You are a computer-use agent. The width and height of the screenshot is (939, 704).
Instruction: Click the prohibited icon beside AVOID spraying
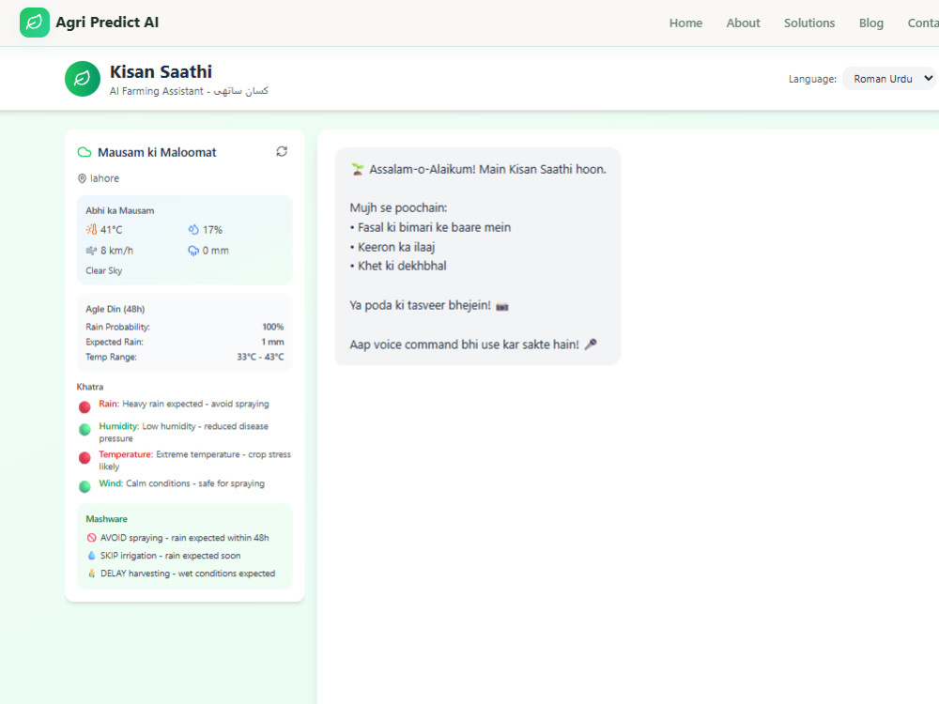[x=92, y=538]
